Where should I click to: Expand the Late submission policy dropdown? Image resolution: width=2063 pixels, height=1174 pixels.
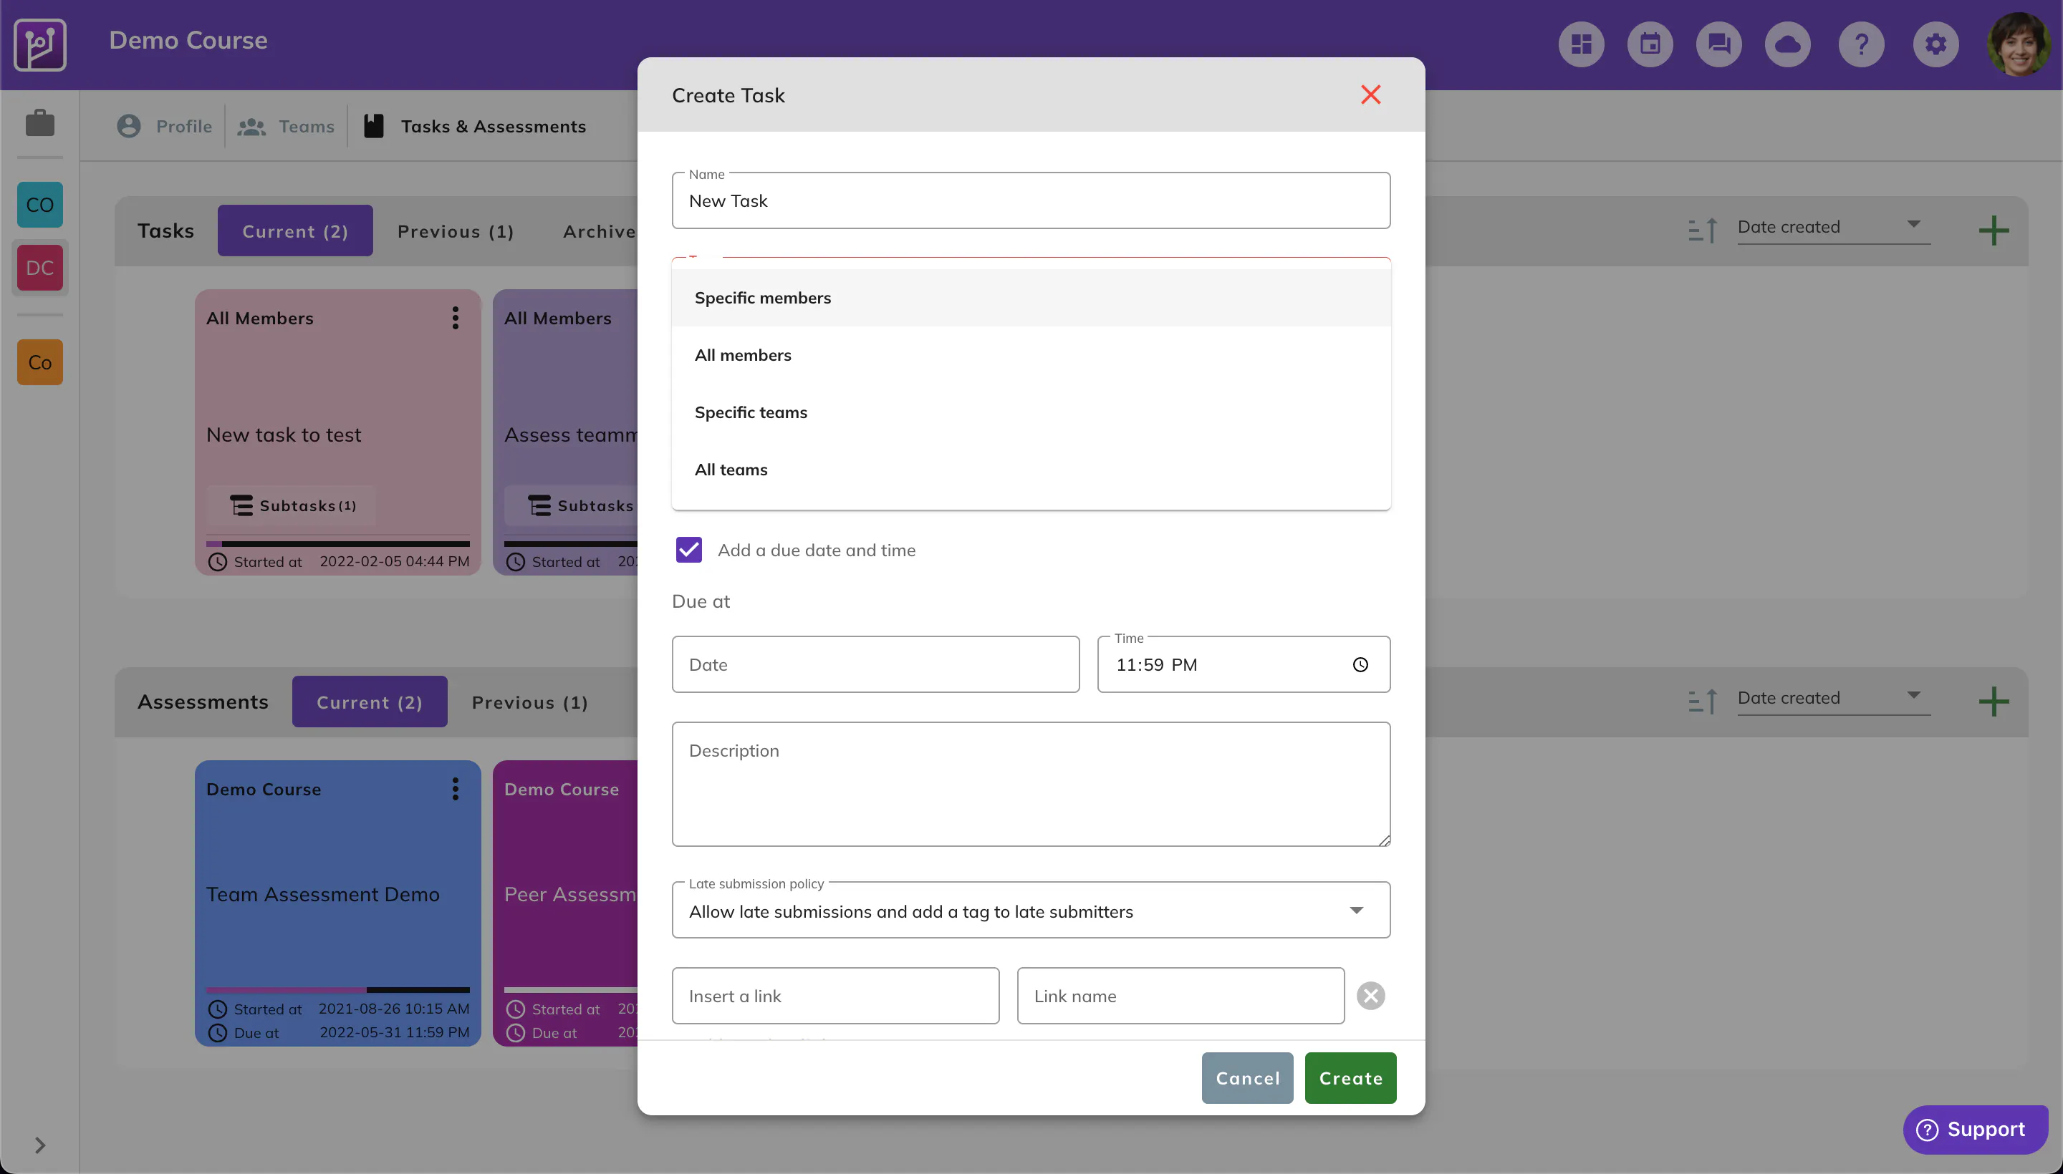1031,911
